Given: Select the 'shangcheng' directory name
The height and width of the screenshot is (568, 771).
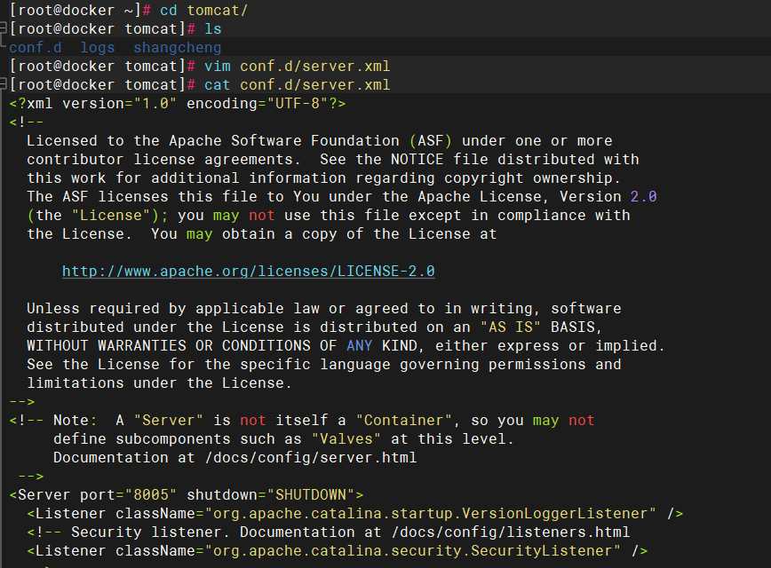Looking at the screenshot, I should coord(178,47).
